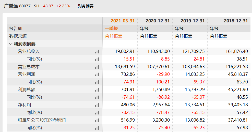Click the change percentage +2.23%
Viewport: 252px width, 132px height.
pos(63,6)
